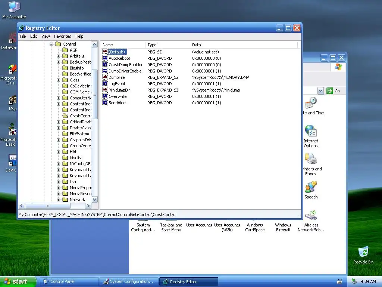The width and height of the screenshot is (382, 287).
Task: Select the User Accounts label in Control Panel
Action: [x=199, y=225]
